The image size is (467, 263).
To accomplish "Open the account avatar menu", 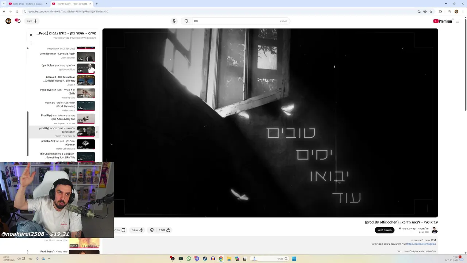I will [x=8, y=21].
